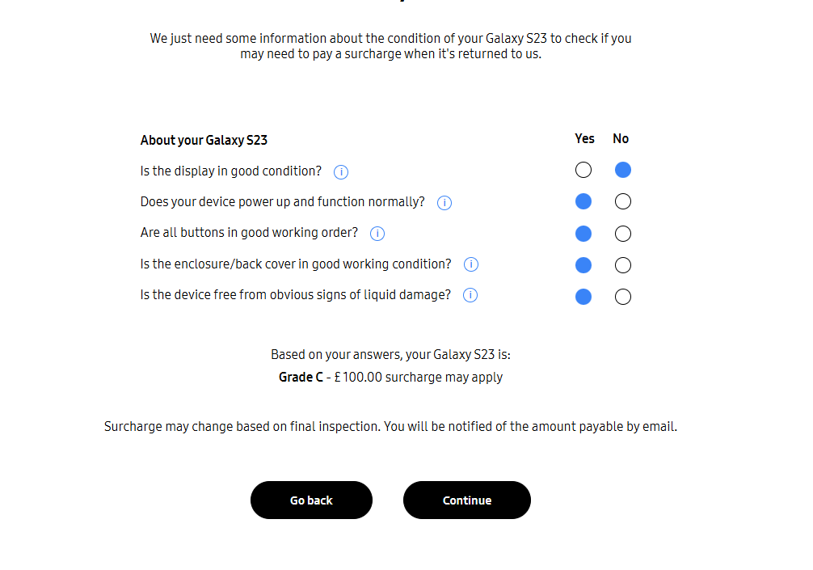
Task: Click the Yes column header
Action: [584, 138]
